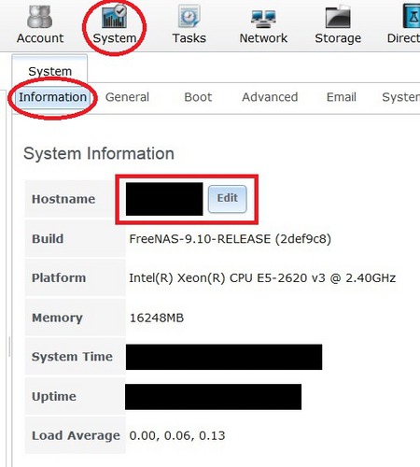
Task: Click the Storage label in top toolbar
Action: pyautogui.click(x=338, y=38)
